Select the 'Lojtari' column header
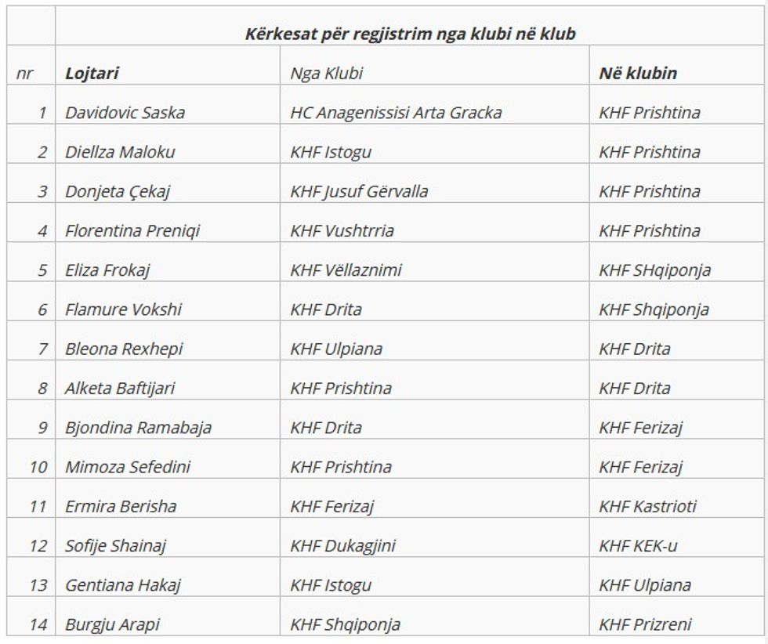768x644 pixels. 92,74
